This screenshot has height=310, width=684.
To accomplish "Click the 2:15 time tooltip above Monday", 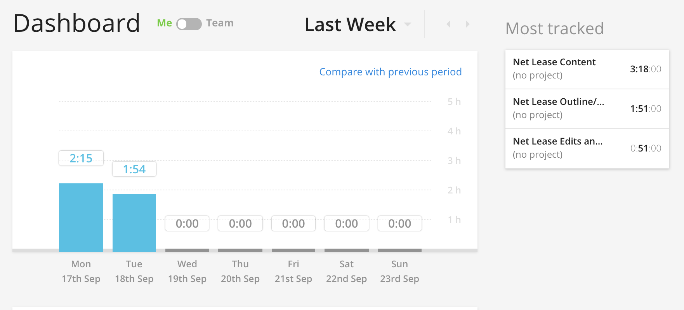I will coord(81,158).
